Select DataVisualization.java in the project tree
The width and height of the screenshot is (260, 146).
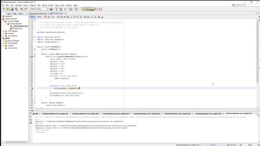click(20, 26)
